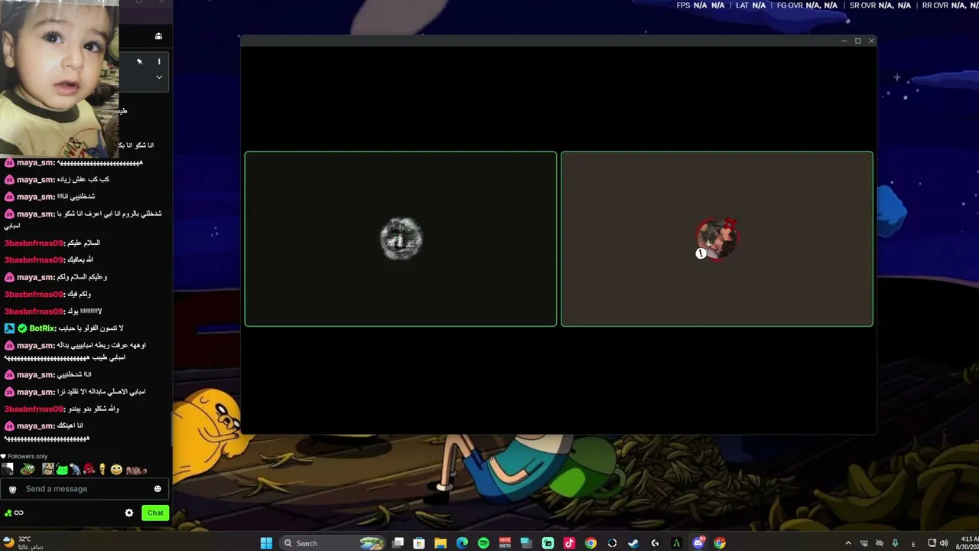Open Spotify from the taskbar
This screenshot has height=551, width=979.
tap(483, 543)
